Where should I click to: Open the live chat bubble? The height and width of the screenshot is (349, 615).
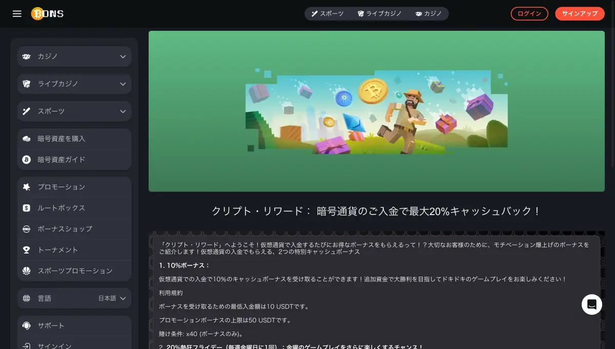coord(591,304)
